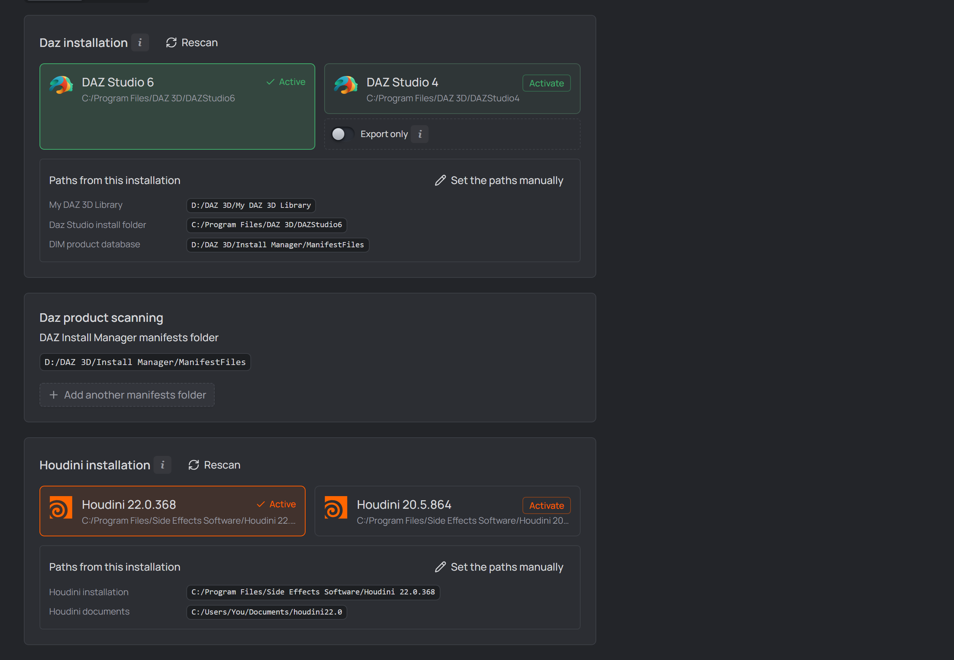Click the Daz Studio install folder path value
Image resolution: width=954 pixels, height=660 pixels.
tap(266, 225)
